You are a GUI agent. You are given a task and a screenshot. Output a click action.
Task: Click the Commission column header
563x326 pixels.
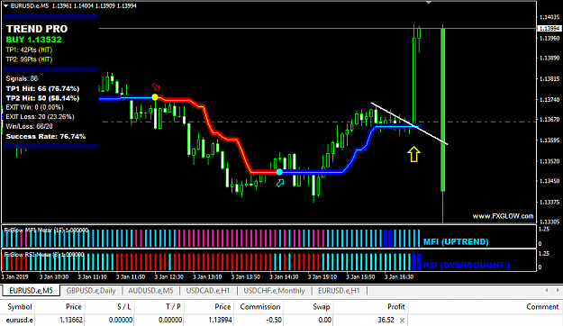[260, 306]
